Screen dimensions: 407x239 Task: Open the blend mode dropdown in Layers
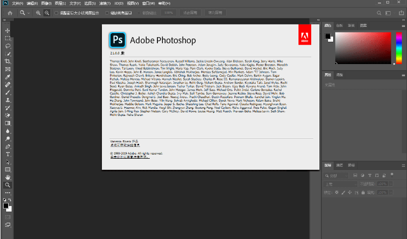[x=341, y=184]
